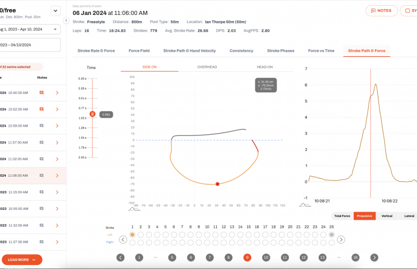The image size is (417, 269).
Task: Switch to the Force vs Time tab
Action: (x=321, y=50)
